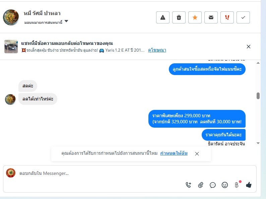This screenshot has height=199, width=266.
Task: Star this conversation as follow-up
Action: [195, 17]
